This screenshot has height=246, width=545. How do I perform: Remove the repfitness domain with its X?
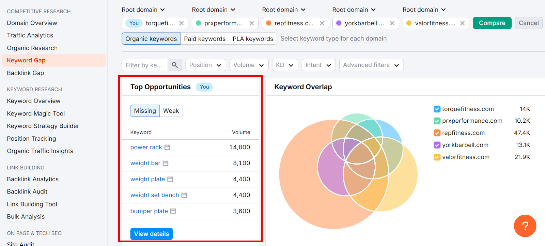pyautogui.click(x=322, y=23)
